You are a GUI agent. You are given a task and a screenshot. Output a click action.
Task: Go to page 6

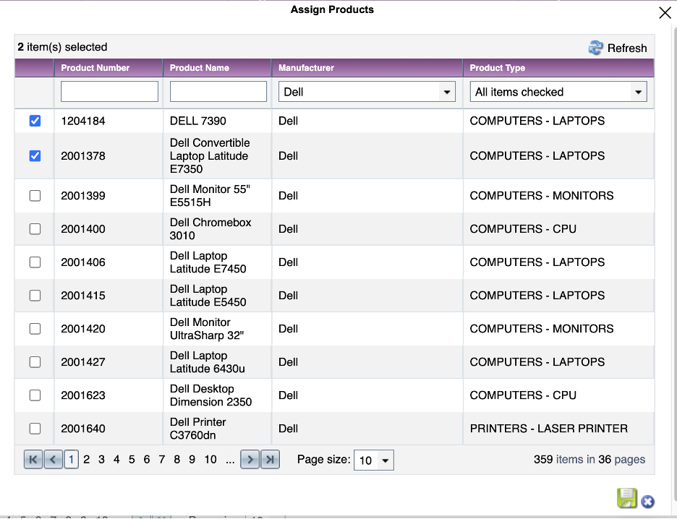(147, 460)
